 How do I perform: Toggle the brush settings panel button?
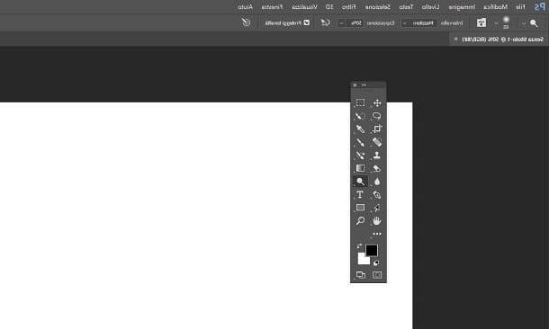pos(481,22)
